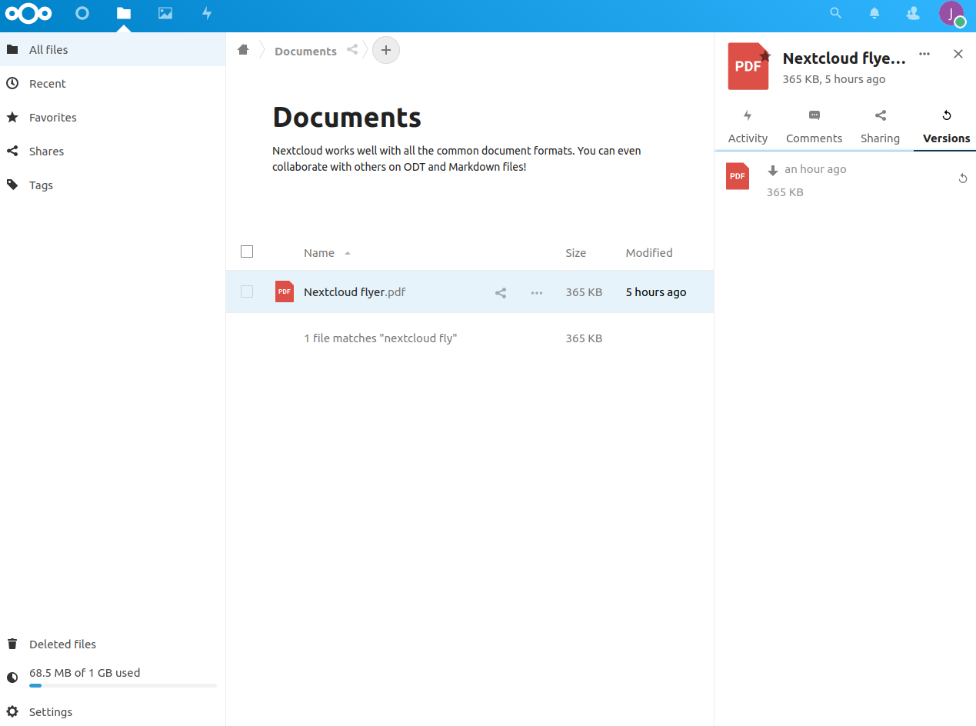Check the Nextcloud flyer.pdf row checkbox
Viewport: 976px width, 726px height.
tap(247, 291)
